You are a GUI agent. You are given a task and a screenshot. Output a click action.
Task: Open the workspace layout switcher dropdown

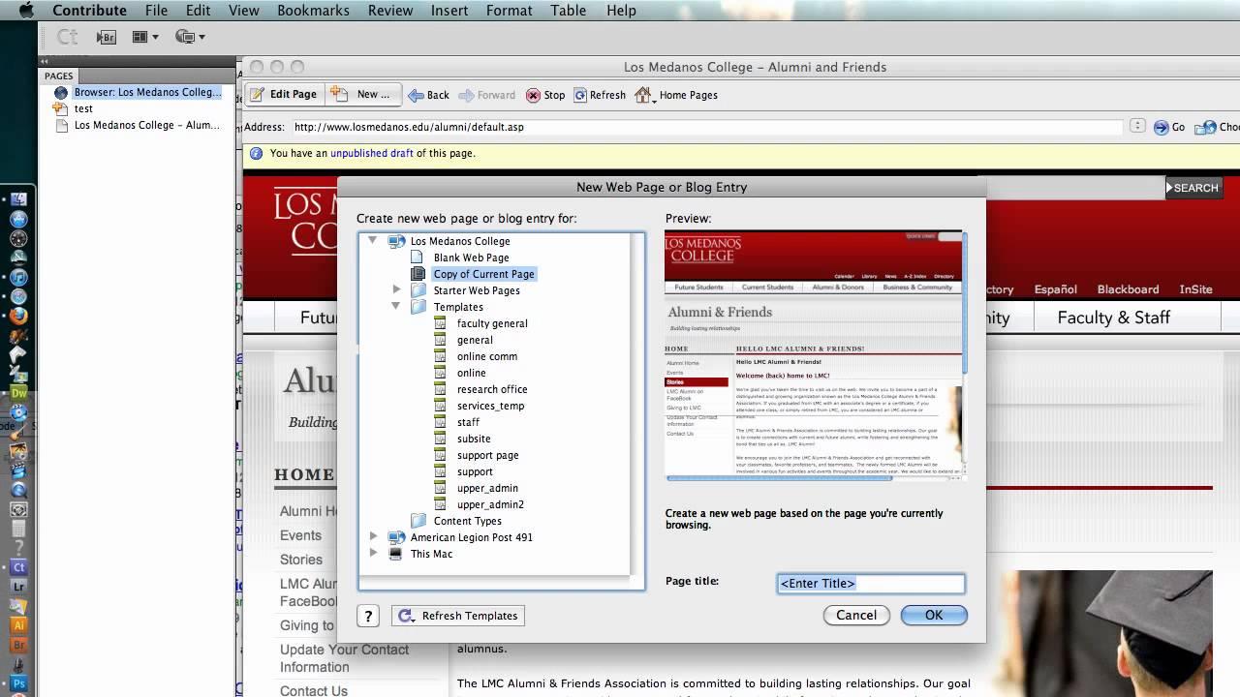(x=145, y=37)
